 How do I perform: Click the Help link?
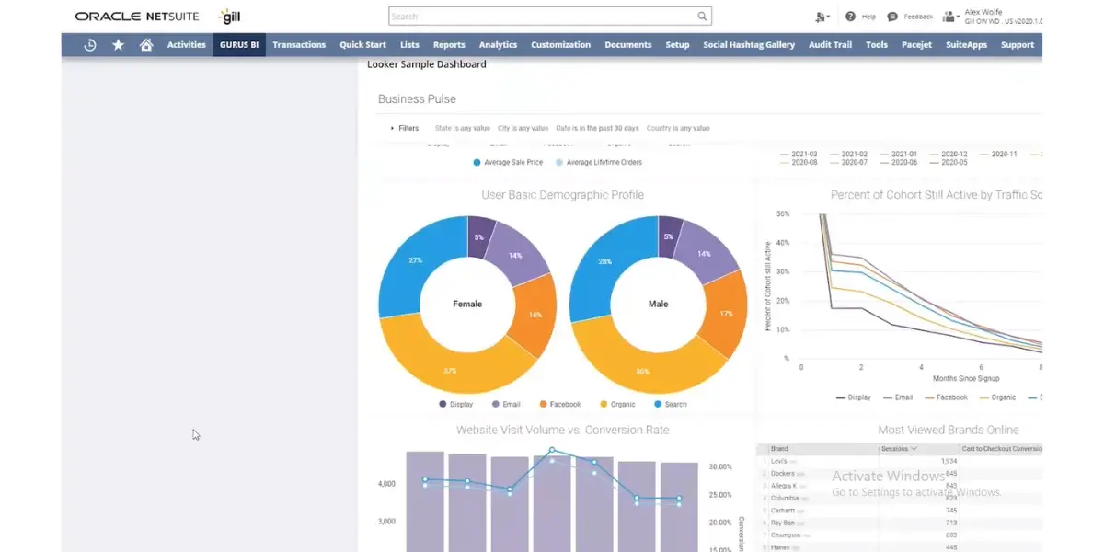(868, 17)
